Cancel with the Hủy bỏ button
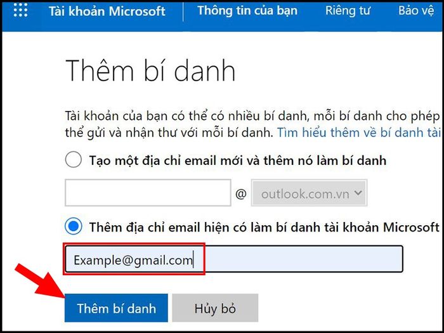Image resolution: width=444 pixels, height=333 pixels. 215,308
